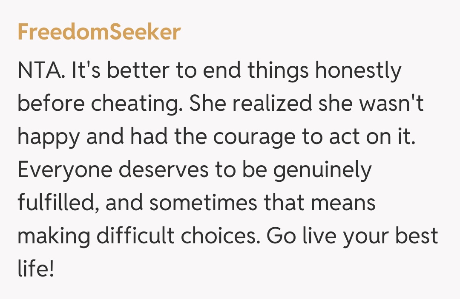Click the word 'life!' ending the comment
Screen dimensions: 460x299
click(36, 269)
